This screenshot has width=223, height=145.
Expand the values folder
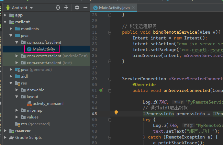click(x=17, y=117)
